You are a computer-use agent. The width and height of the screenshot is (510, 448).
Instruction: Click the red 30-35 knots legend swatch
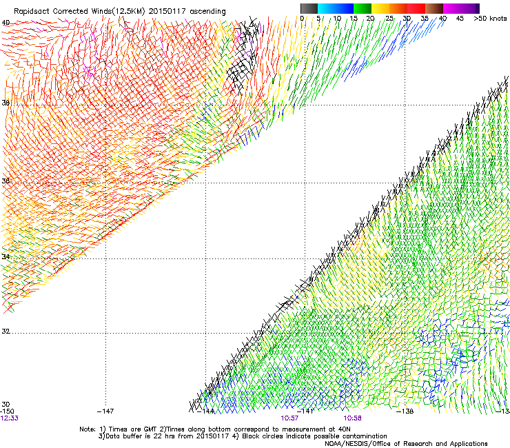[x=416, y=8]
